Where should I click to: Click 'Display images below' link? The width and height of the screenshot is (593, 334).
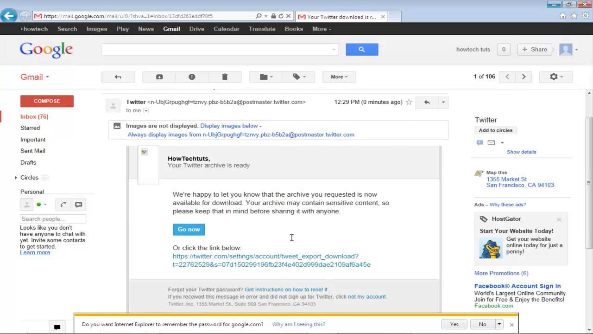point(229,126)
